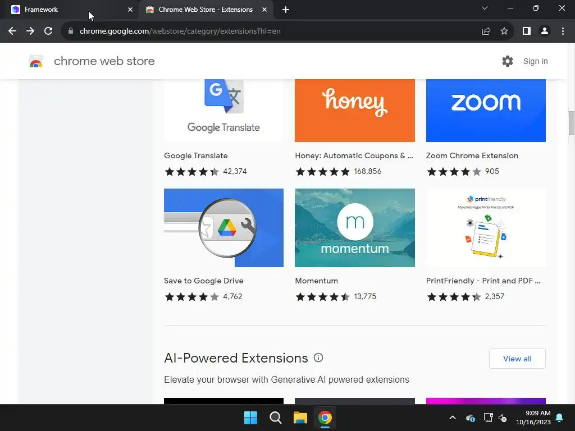This screenshot has width=575, height=431.
Task: Click the chrome web store header text
Action: pyautogui.click(x=104, y=61)
